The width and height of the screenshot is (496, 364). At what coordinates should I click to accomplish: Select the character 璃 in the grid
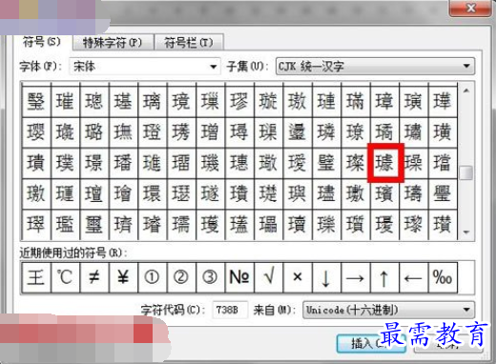pyautogui.click(x=152, y=101)
